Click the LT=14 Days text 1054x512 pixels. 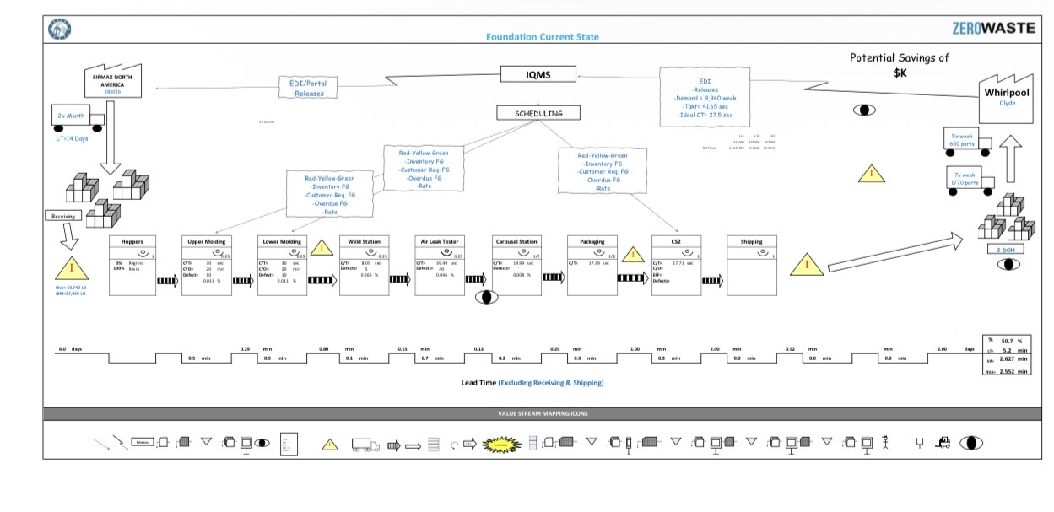coord(72,138)
